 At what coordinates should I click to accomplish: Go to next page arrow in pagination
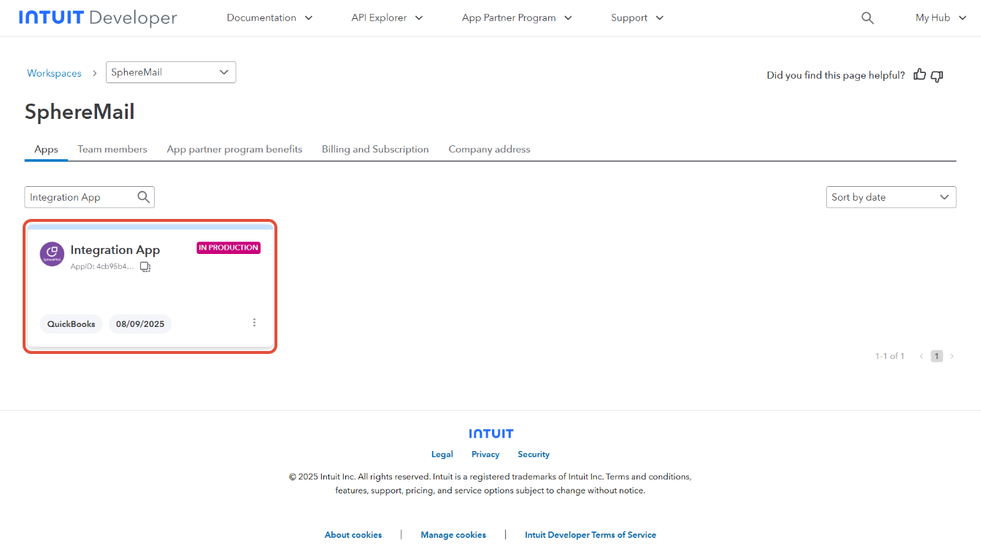[952, 356]
